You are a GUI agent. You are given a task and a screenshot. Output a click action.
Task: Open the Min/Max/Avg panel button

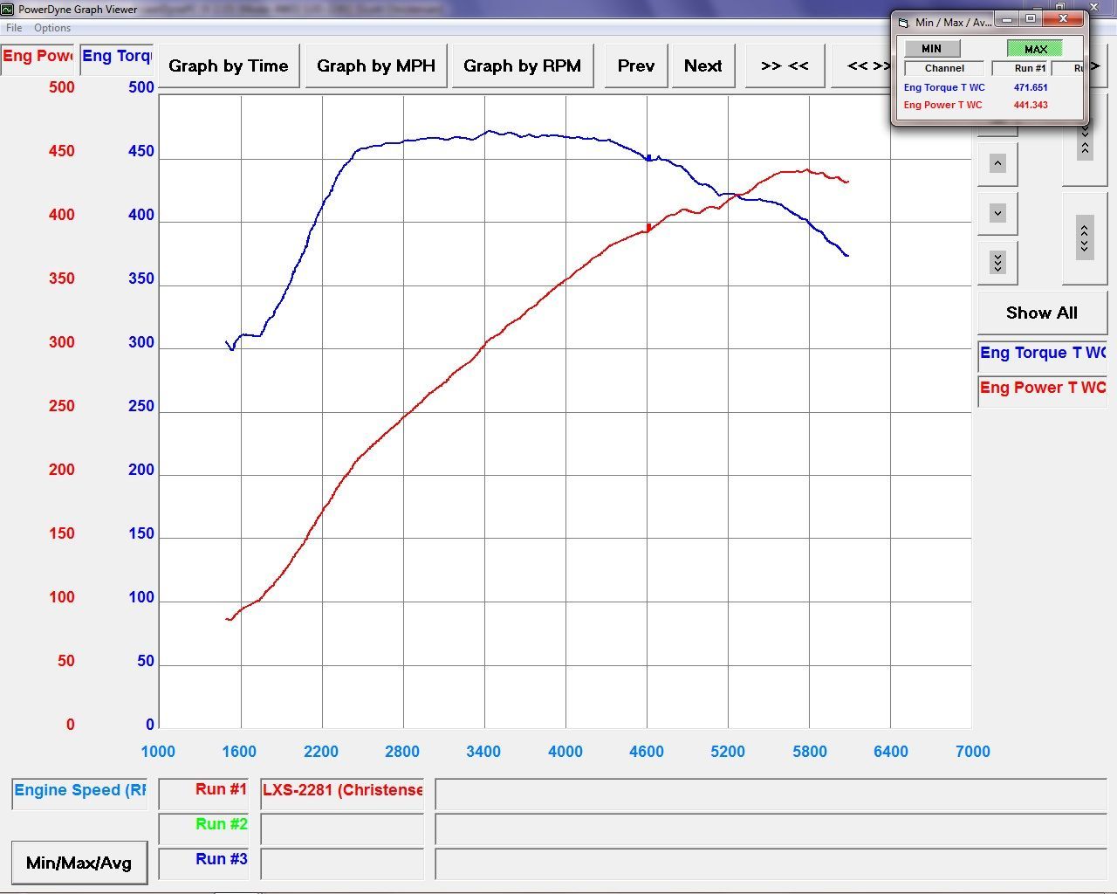[x=79, y=863]
